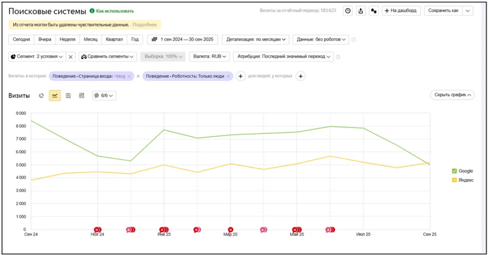Select the bar columns chart icon

tap(81, 96)
